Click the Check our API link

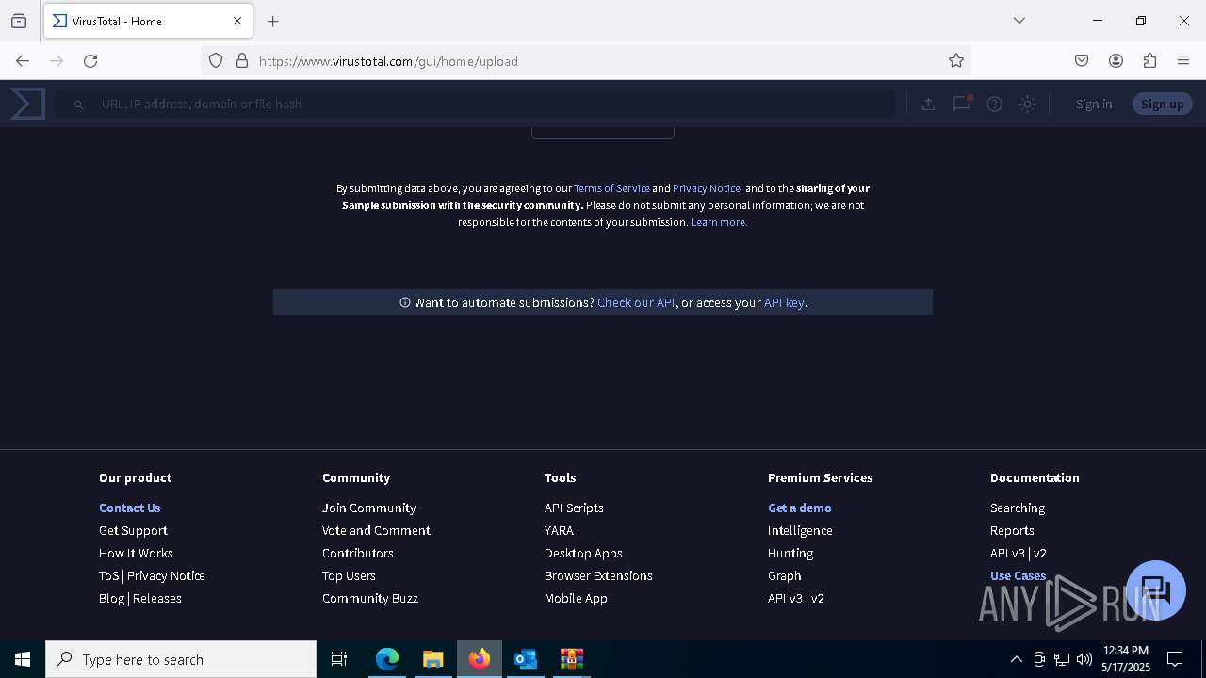pos(636,303)
